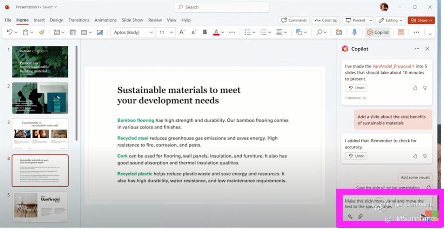Viewport: 444px width, 229px height.
Task: Give thumbs down to 'I added that' response
Action: click(x=425, y=156)
